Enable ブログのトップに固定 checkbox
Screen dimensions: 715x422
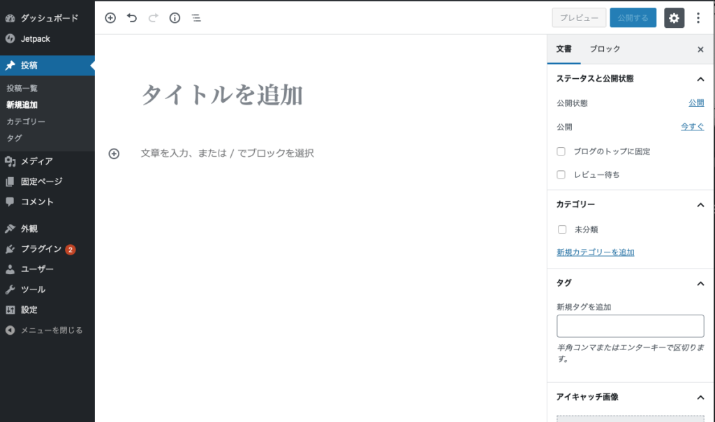coord(561,151)
